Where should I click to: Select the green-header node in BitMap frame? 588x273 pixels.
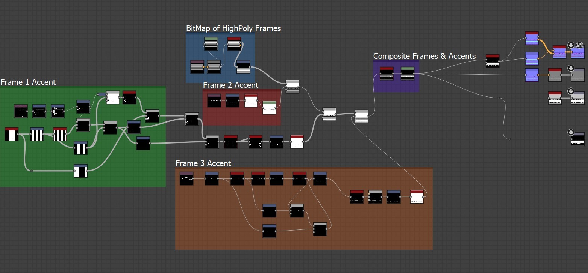211,43
